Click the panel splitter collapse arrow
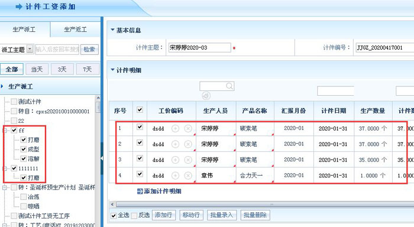This screenshot has width=414, height=227. 102,158
